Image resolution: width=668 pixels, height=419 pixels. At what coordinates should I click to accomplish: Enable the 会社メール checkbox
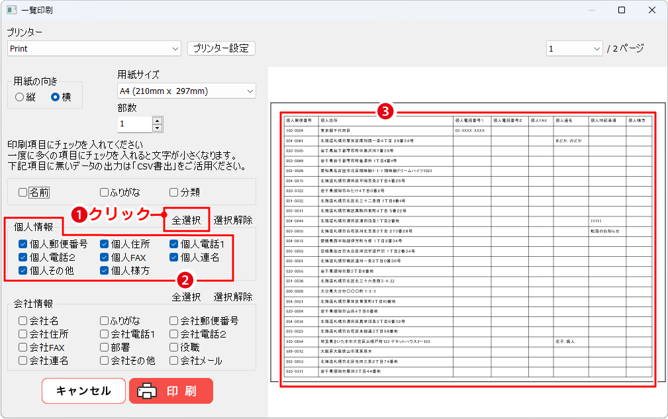tap(174, 361)
